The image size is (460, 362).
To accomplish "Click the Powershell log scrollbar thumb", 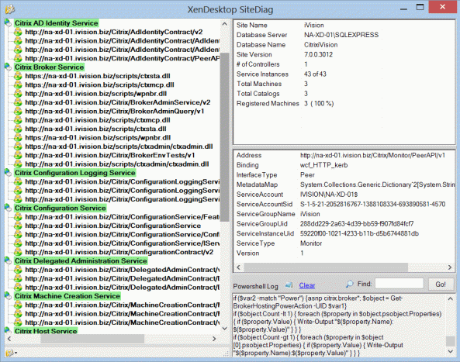I will tap(450, 341).
